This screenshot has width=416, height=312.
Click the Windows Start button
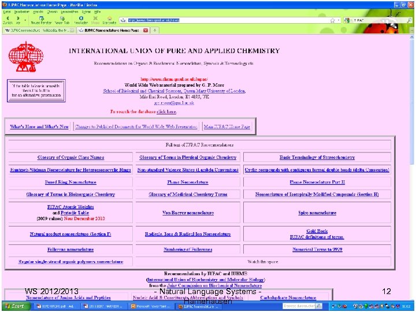[15, 306]
